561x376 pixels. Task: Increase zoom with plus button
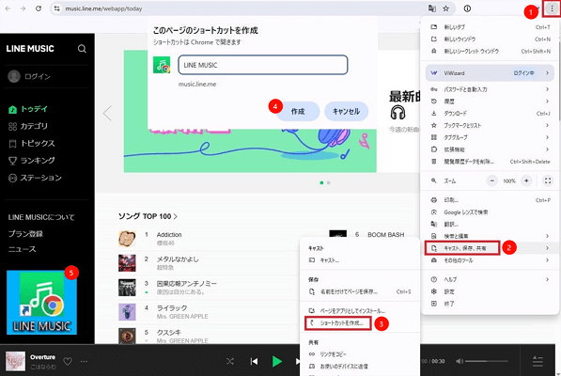pos(526,181)
